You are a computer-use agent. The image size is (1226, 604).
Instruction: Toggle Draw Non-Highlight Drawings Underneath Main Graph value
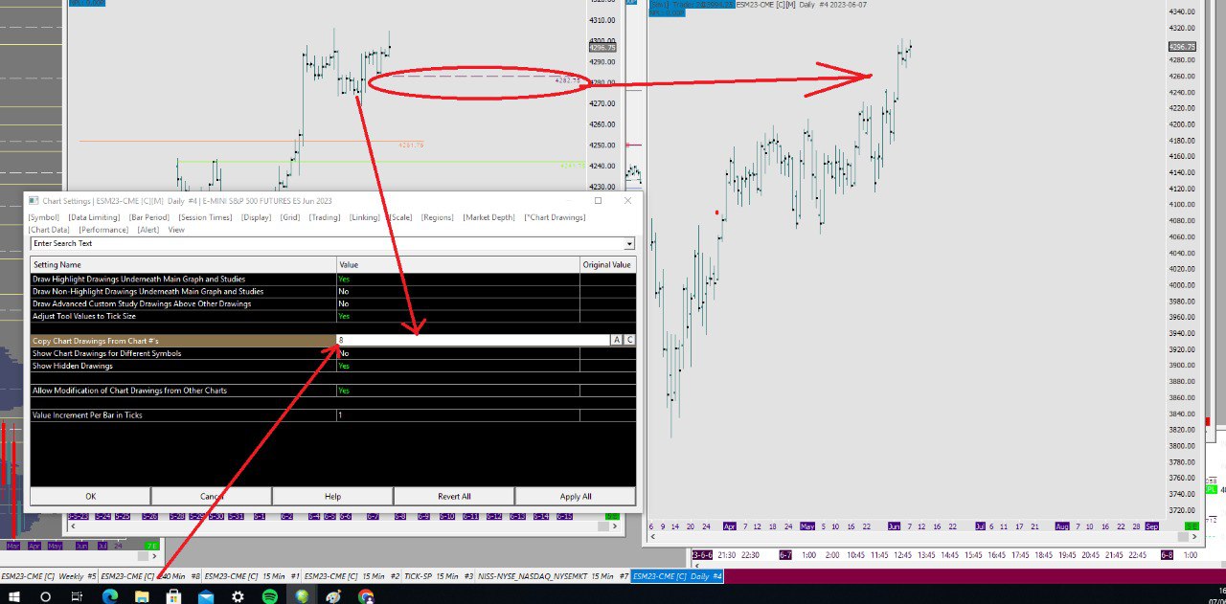(x=458, y=291)
